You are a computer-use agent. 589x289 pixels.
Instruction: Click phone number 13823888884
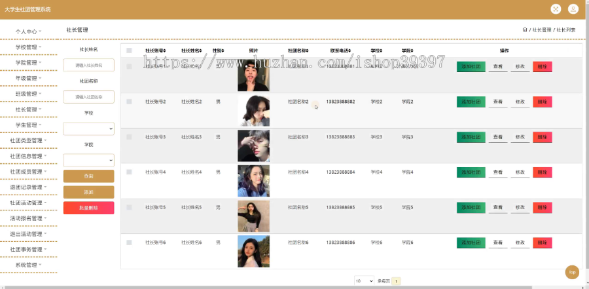[x=340, y=172]
